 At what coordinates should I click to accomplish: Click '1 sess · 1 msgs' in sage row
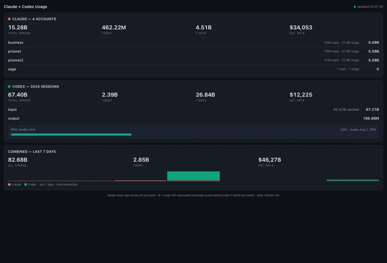[348, 69]
